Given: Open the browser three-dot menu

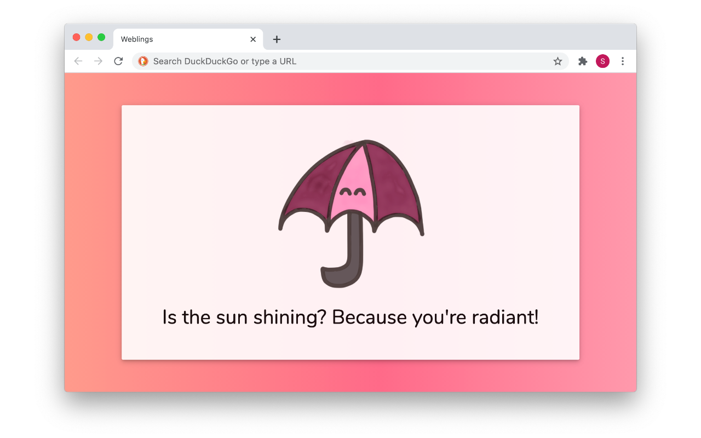Looking at the screenshot, I should point(623,61).
